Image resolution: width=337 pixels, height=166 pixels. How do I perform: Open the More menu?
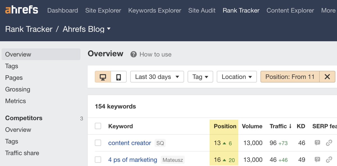click(328, 10)
